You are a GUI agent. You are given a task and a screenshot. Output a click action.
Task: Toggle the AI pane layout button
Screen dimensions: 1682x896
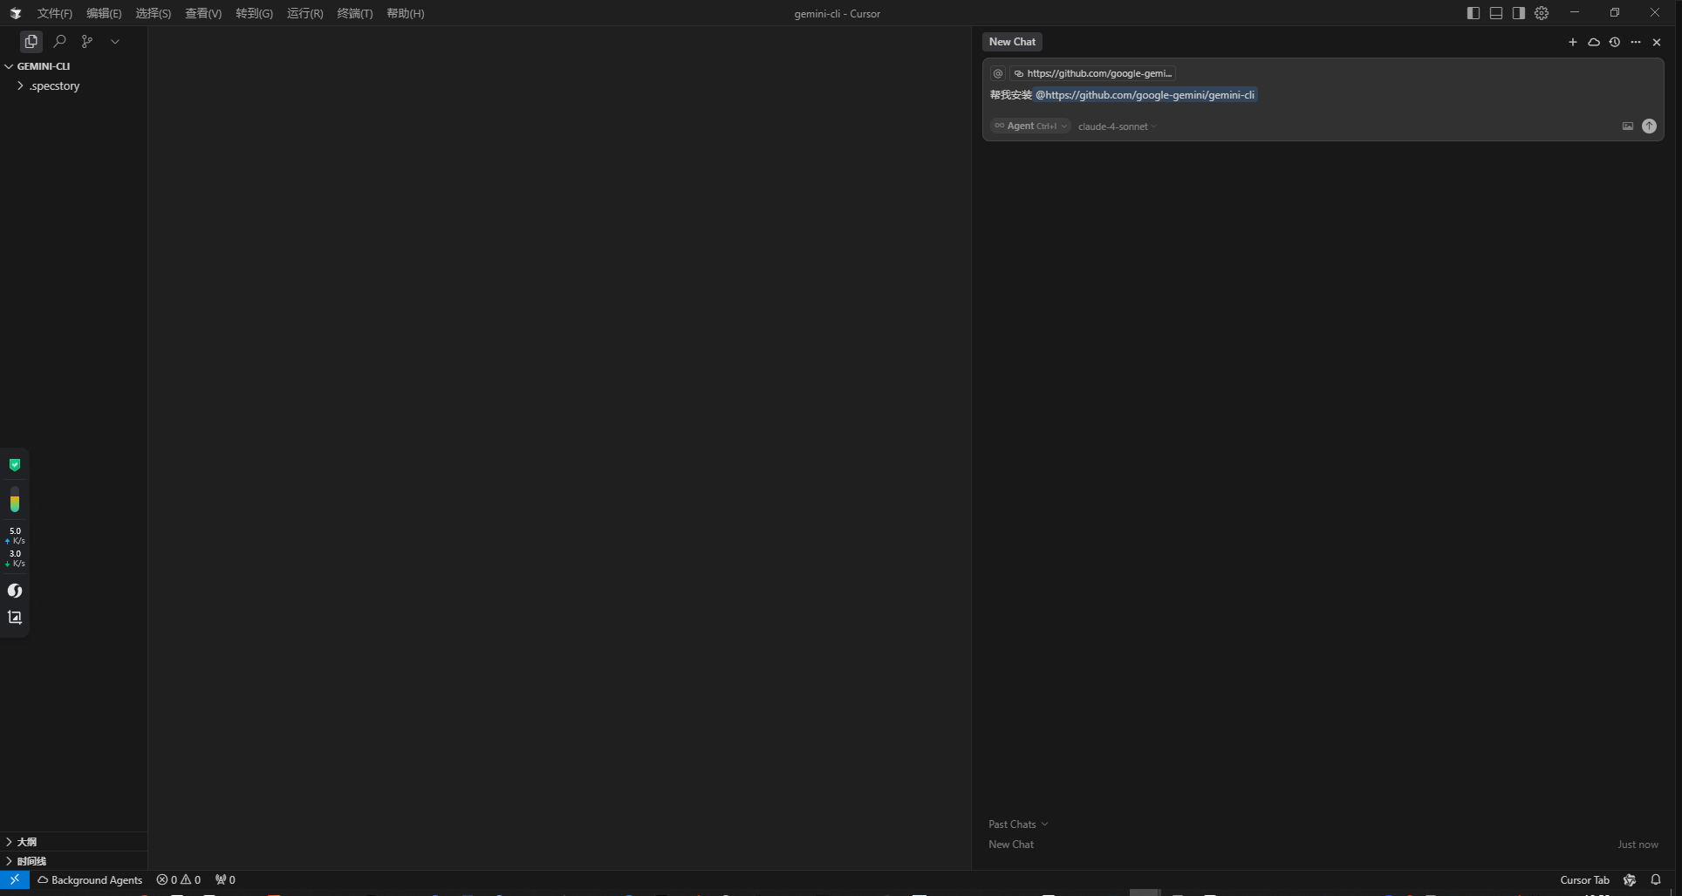click(x=1519, y=13)
